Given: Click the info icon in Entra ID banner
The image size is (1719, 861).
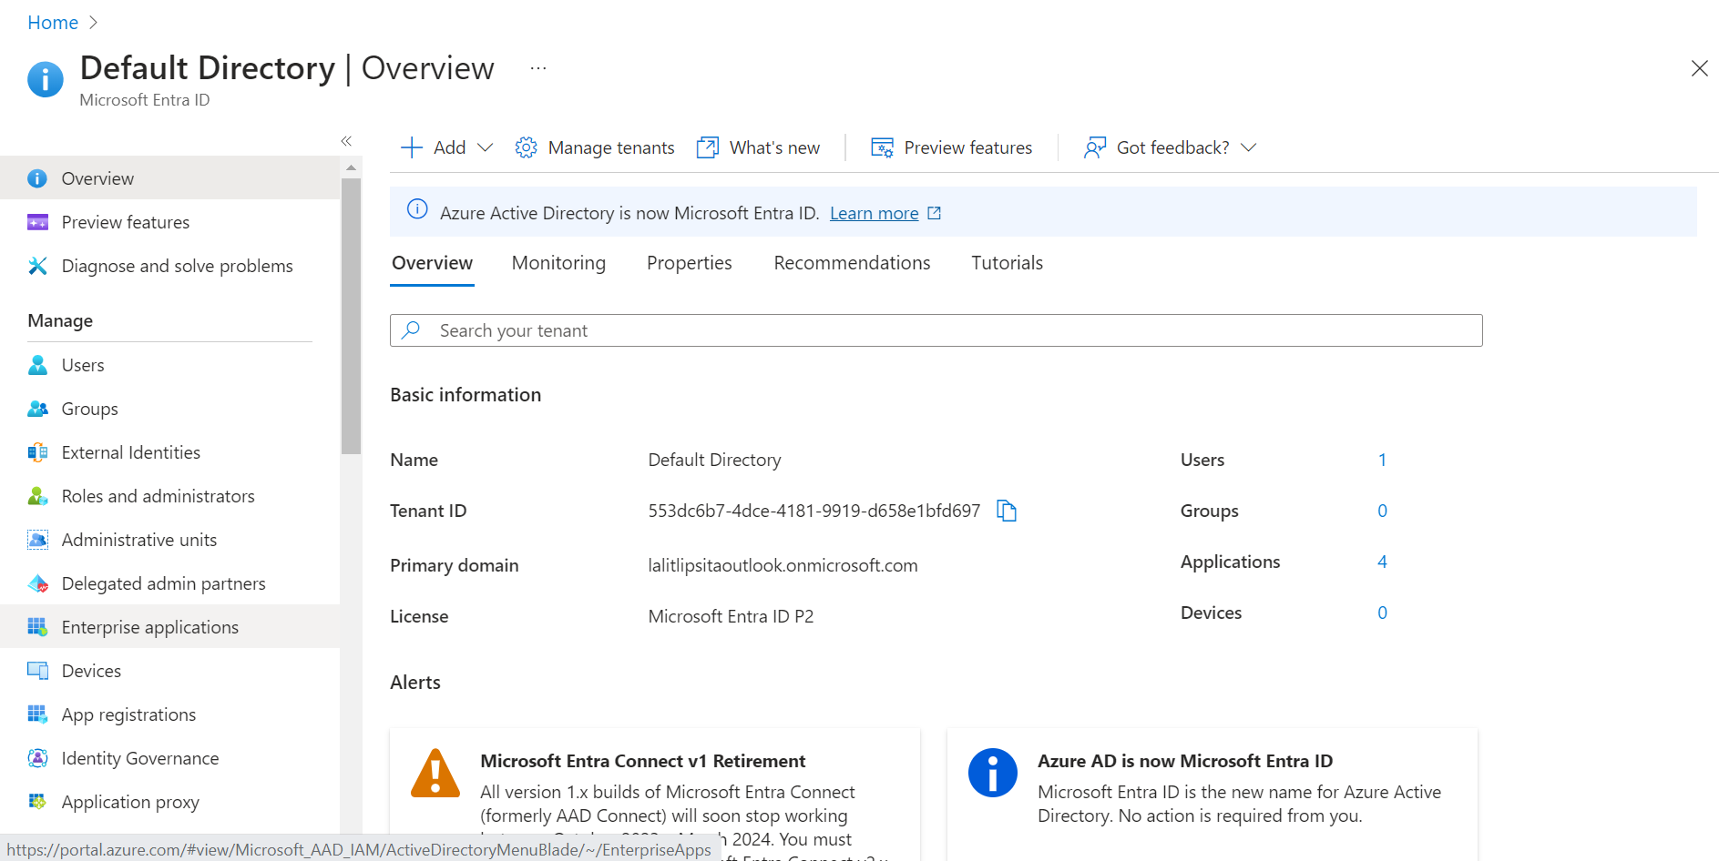Looking at the screenshot, I should 417,209.
